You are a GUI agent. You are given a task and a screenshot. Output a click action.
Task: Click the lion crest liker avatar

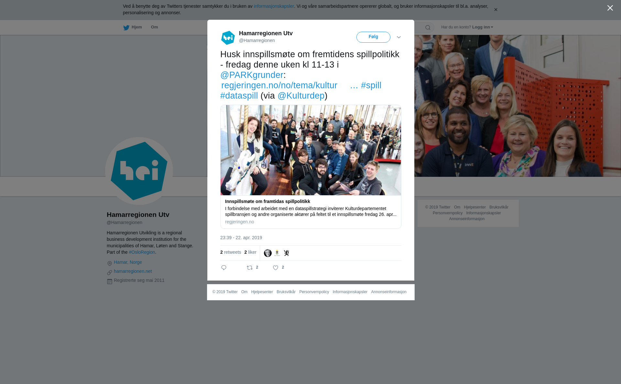coord(287,253)
